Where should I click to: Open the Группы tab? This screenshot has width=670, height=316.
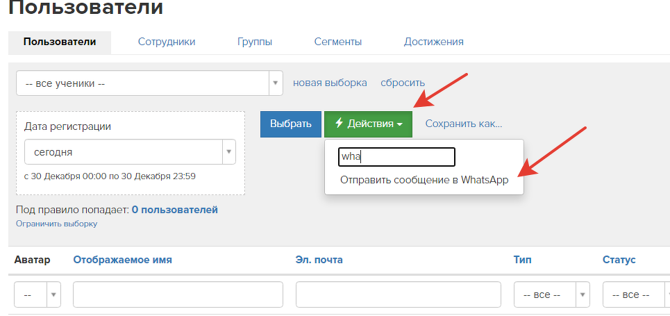point(254,42)
